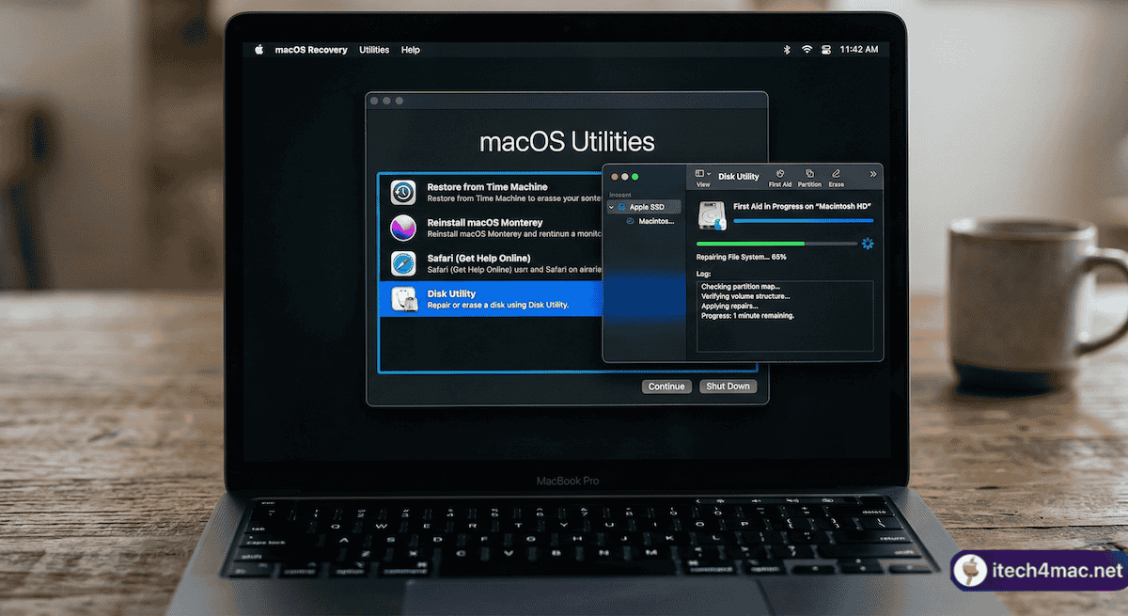Click 'Verifying volume structure...' log line
This screenshot has width=1128, height=616.
(745, 296)
